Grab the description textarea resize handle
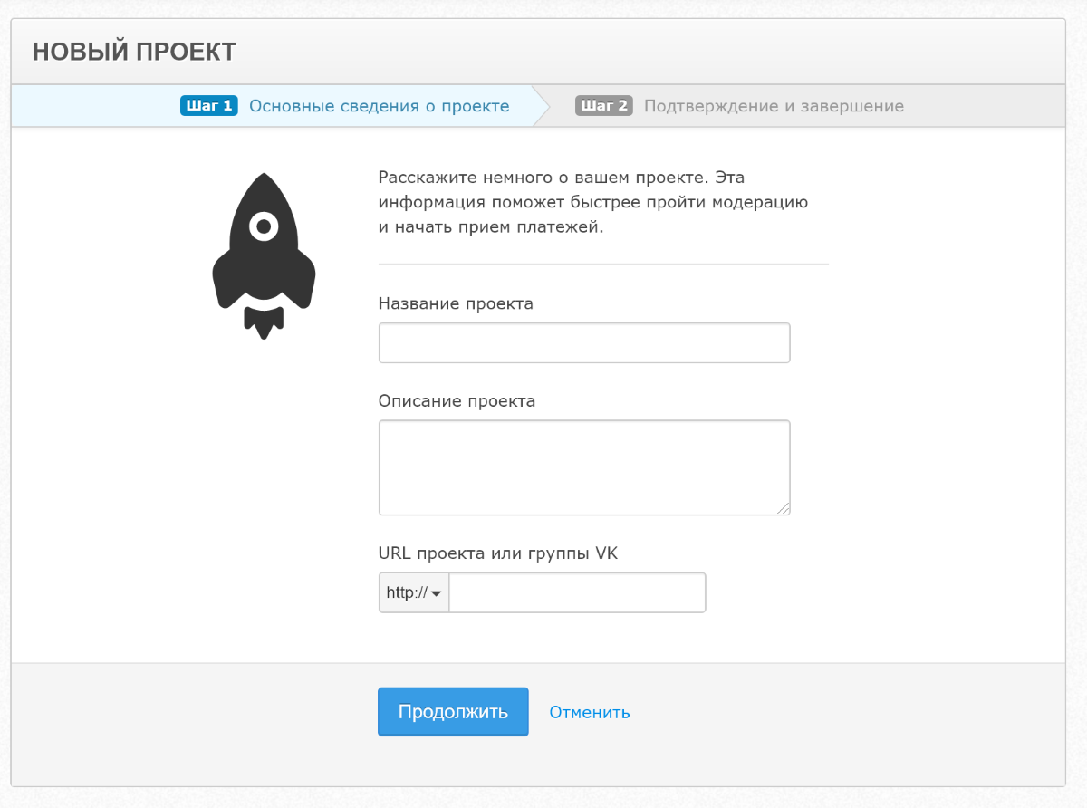This screenshot has height=808, width=1087. pyautogui.click(x=783, y=507)
